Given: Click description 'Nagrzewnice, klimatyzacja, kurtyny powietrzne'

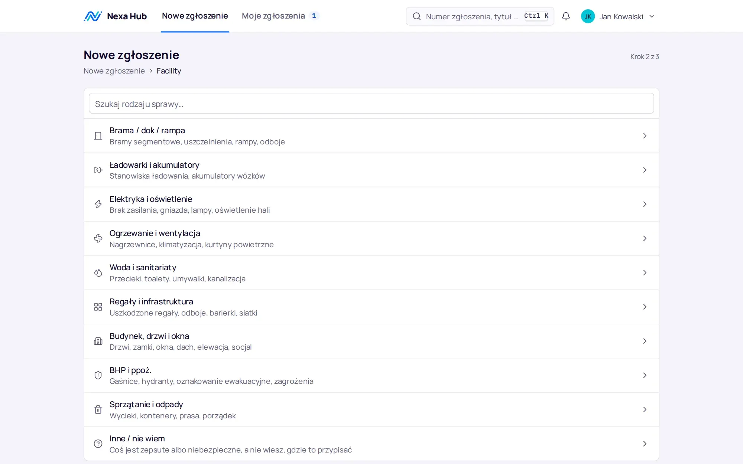Looking at the screenshot, I should click(192, 245).
